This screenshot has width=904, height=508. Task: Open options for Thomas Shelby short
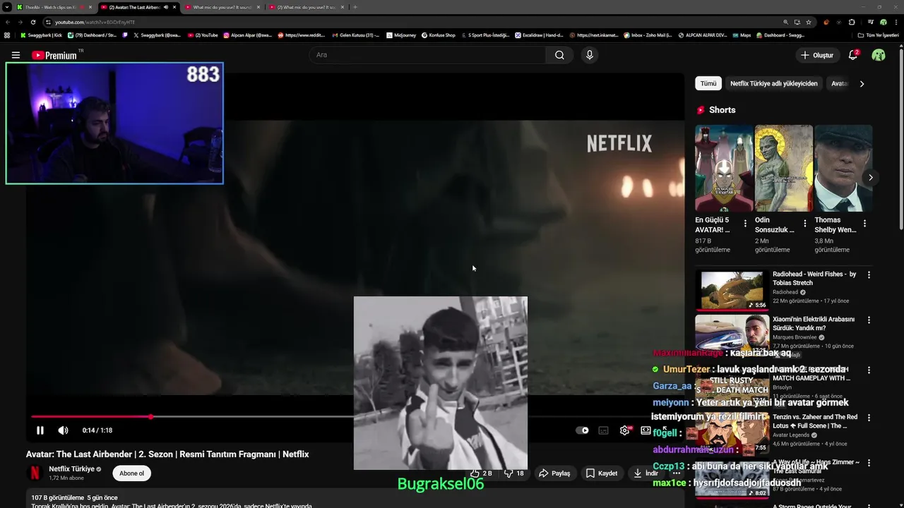(x=864, y=224)
